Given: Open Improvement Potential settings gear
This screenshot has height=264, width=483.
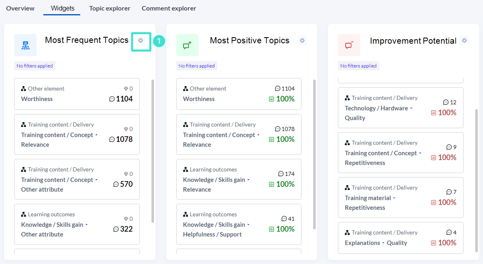Looking at the screenshot, I should point(464,40).
